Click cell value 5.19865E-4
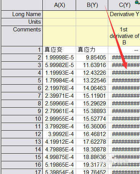This screenshot has height=174, width=140. pyautogui.click(x=59, y=165)
